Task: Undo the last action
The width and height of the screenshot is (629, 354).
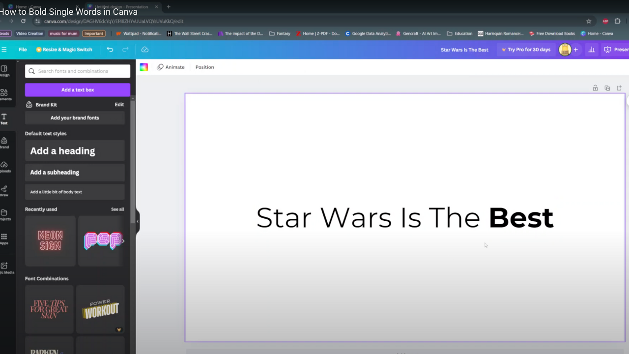Action: pyautogui.click(x=110, y=50)
